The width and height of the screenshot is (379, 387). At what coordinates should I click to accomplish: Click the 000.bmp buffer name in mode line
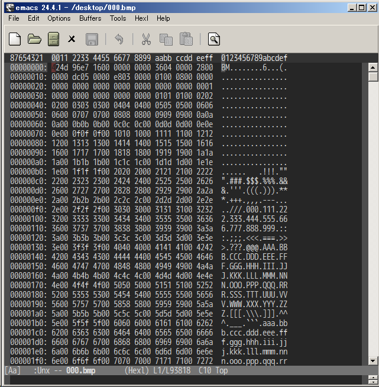click(80, 370)
